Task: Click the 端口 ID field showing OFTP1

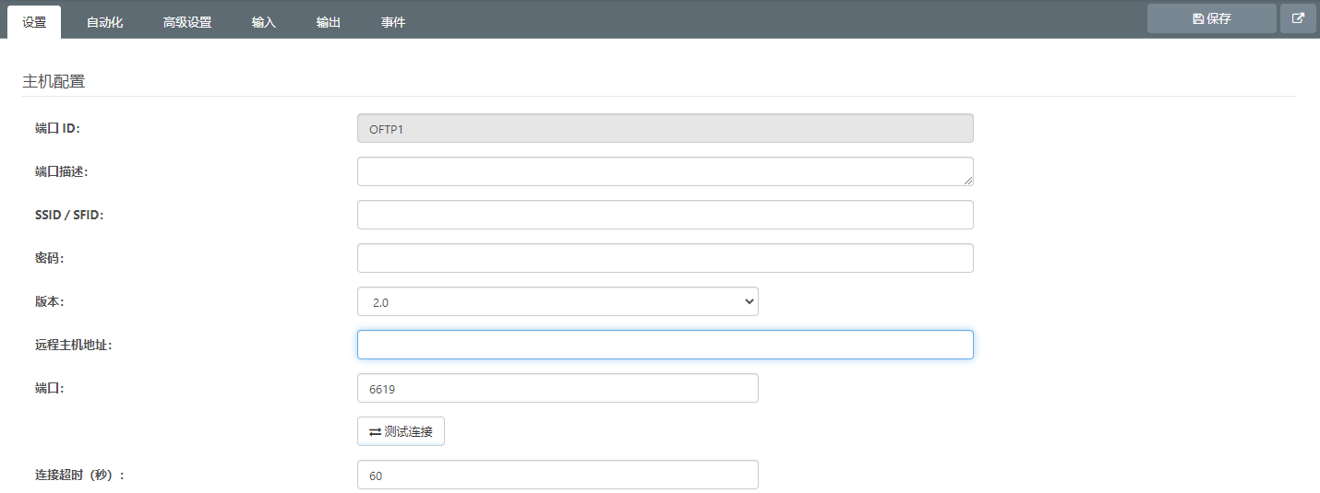Action: (x=665, y=129)
